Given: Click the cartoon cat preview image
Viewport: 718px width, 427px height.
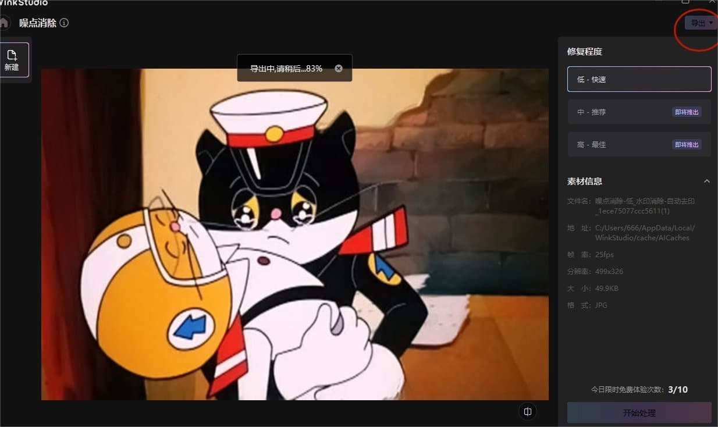Looking at the screenshot, I should click(x=294, y=234).
